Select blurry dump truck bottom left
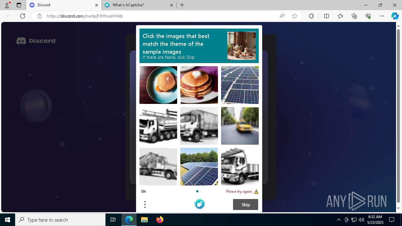 158,167
